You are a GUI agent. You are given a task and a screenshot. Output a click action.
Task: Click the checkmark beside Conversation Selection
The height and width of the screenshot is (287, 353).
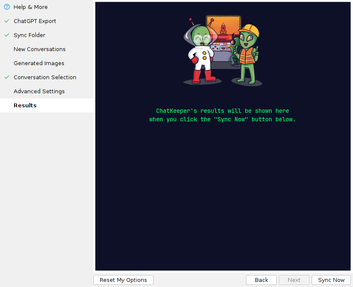point(6,77)
